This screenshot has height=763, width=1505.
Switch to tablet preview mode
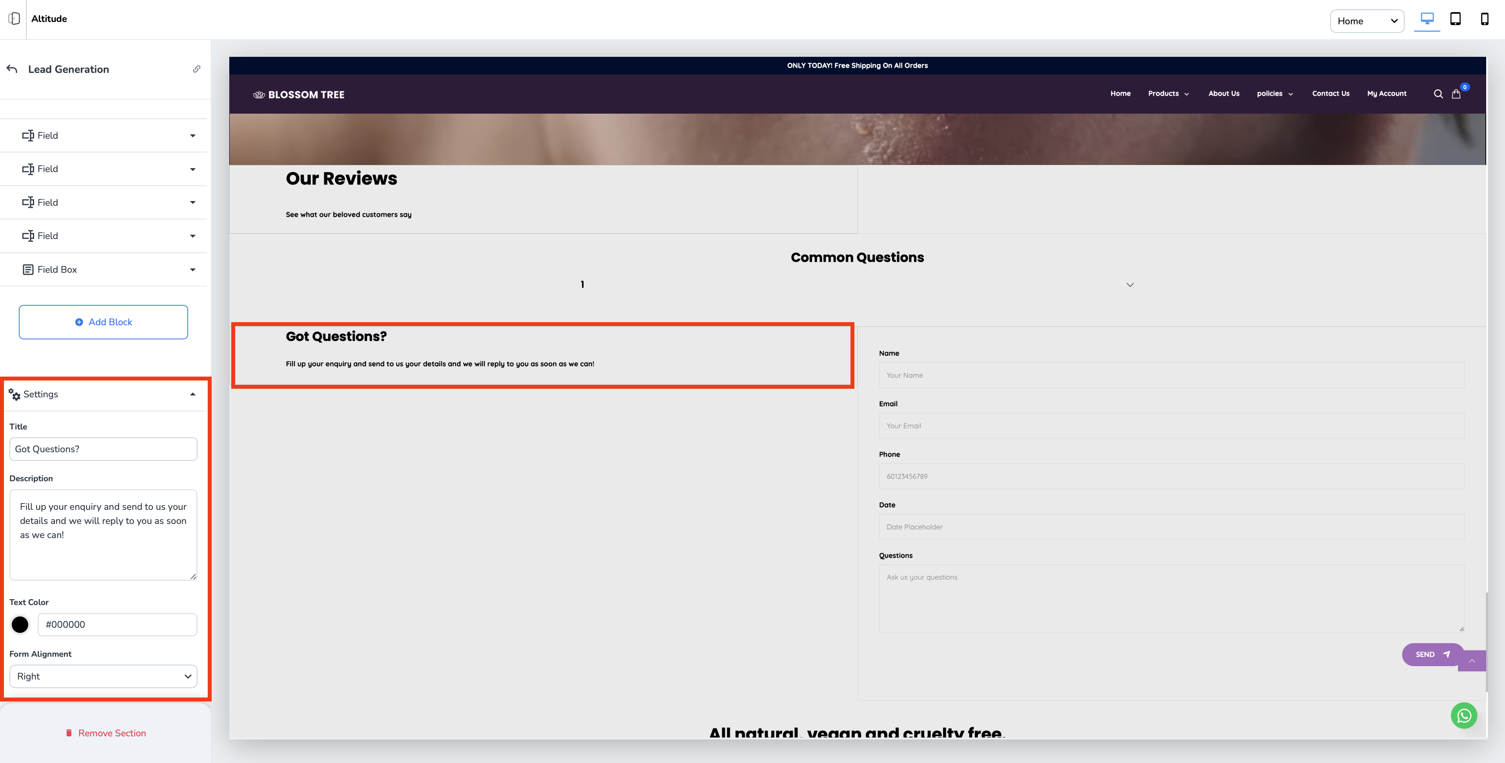coord(1455,19)
